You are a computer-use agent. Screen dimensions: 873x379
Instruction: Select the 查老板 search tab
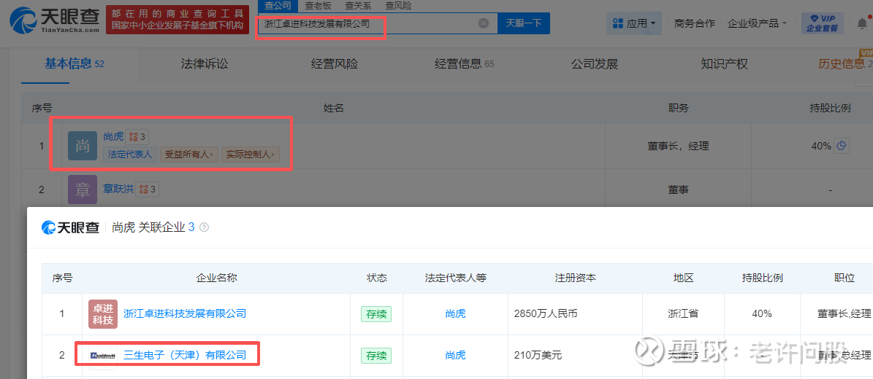tap(318, 6)
